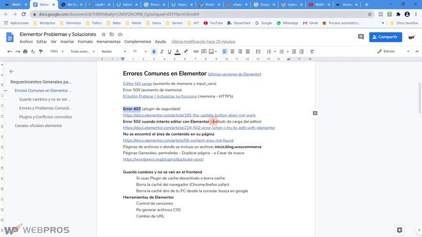Open line spacing options
The height and width of the screenshot is (237, 422).
(x=258, y=51)
